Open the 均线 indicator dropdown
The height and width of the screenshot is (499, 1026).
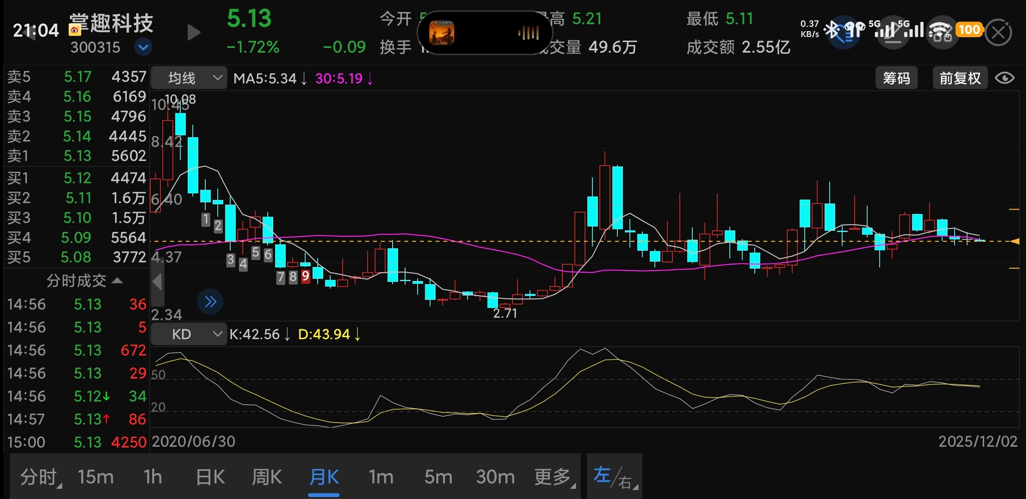[189, 78]
